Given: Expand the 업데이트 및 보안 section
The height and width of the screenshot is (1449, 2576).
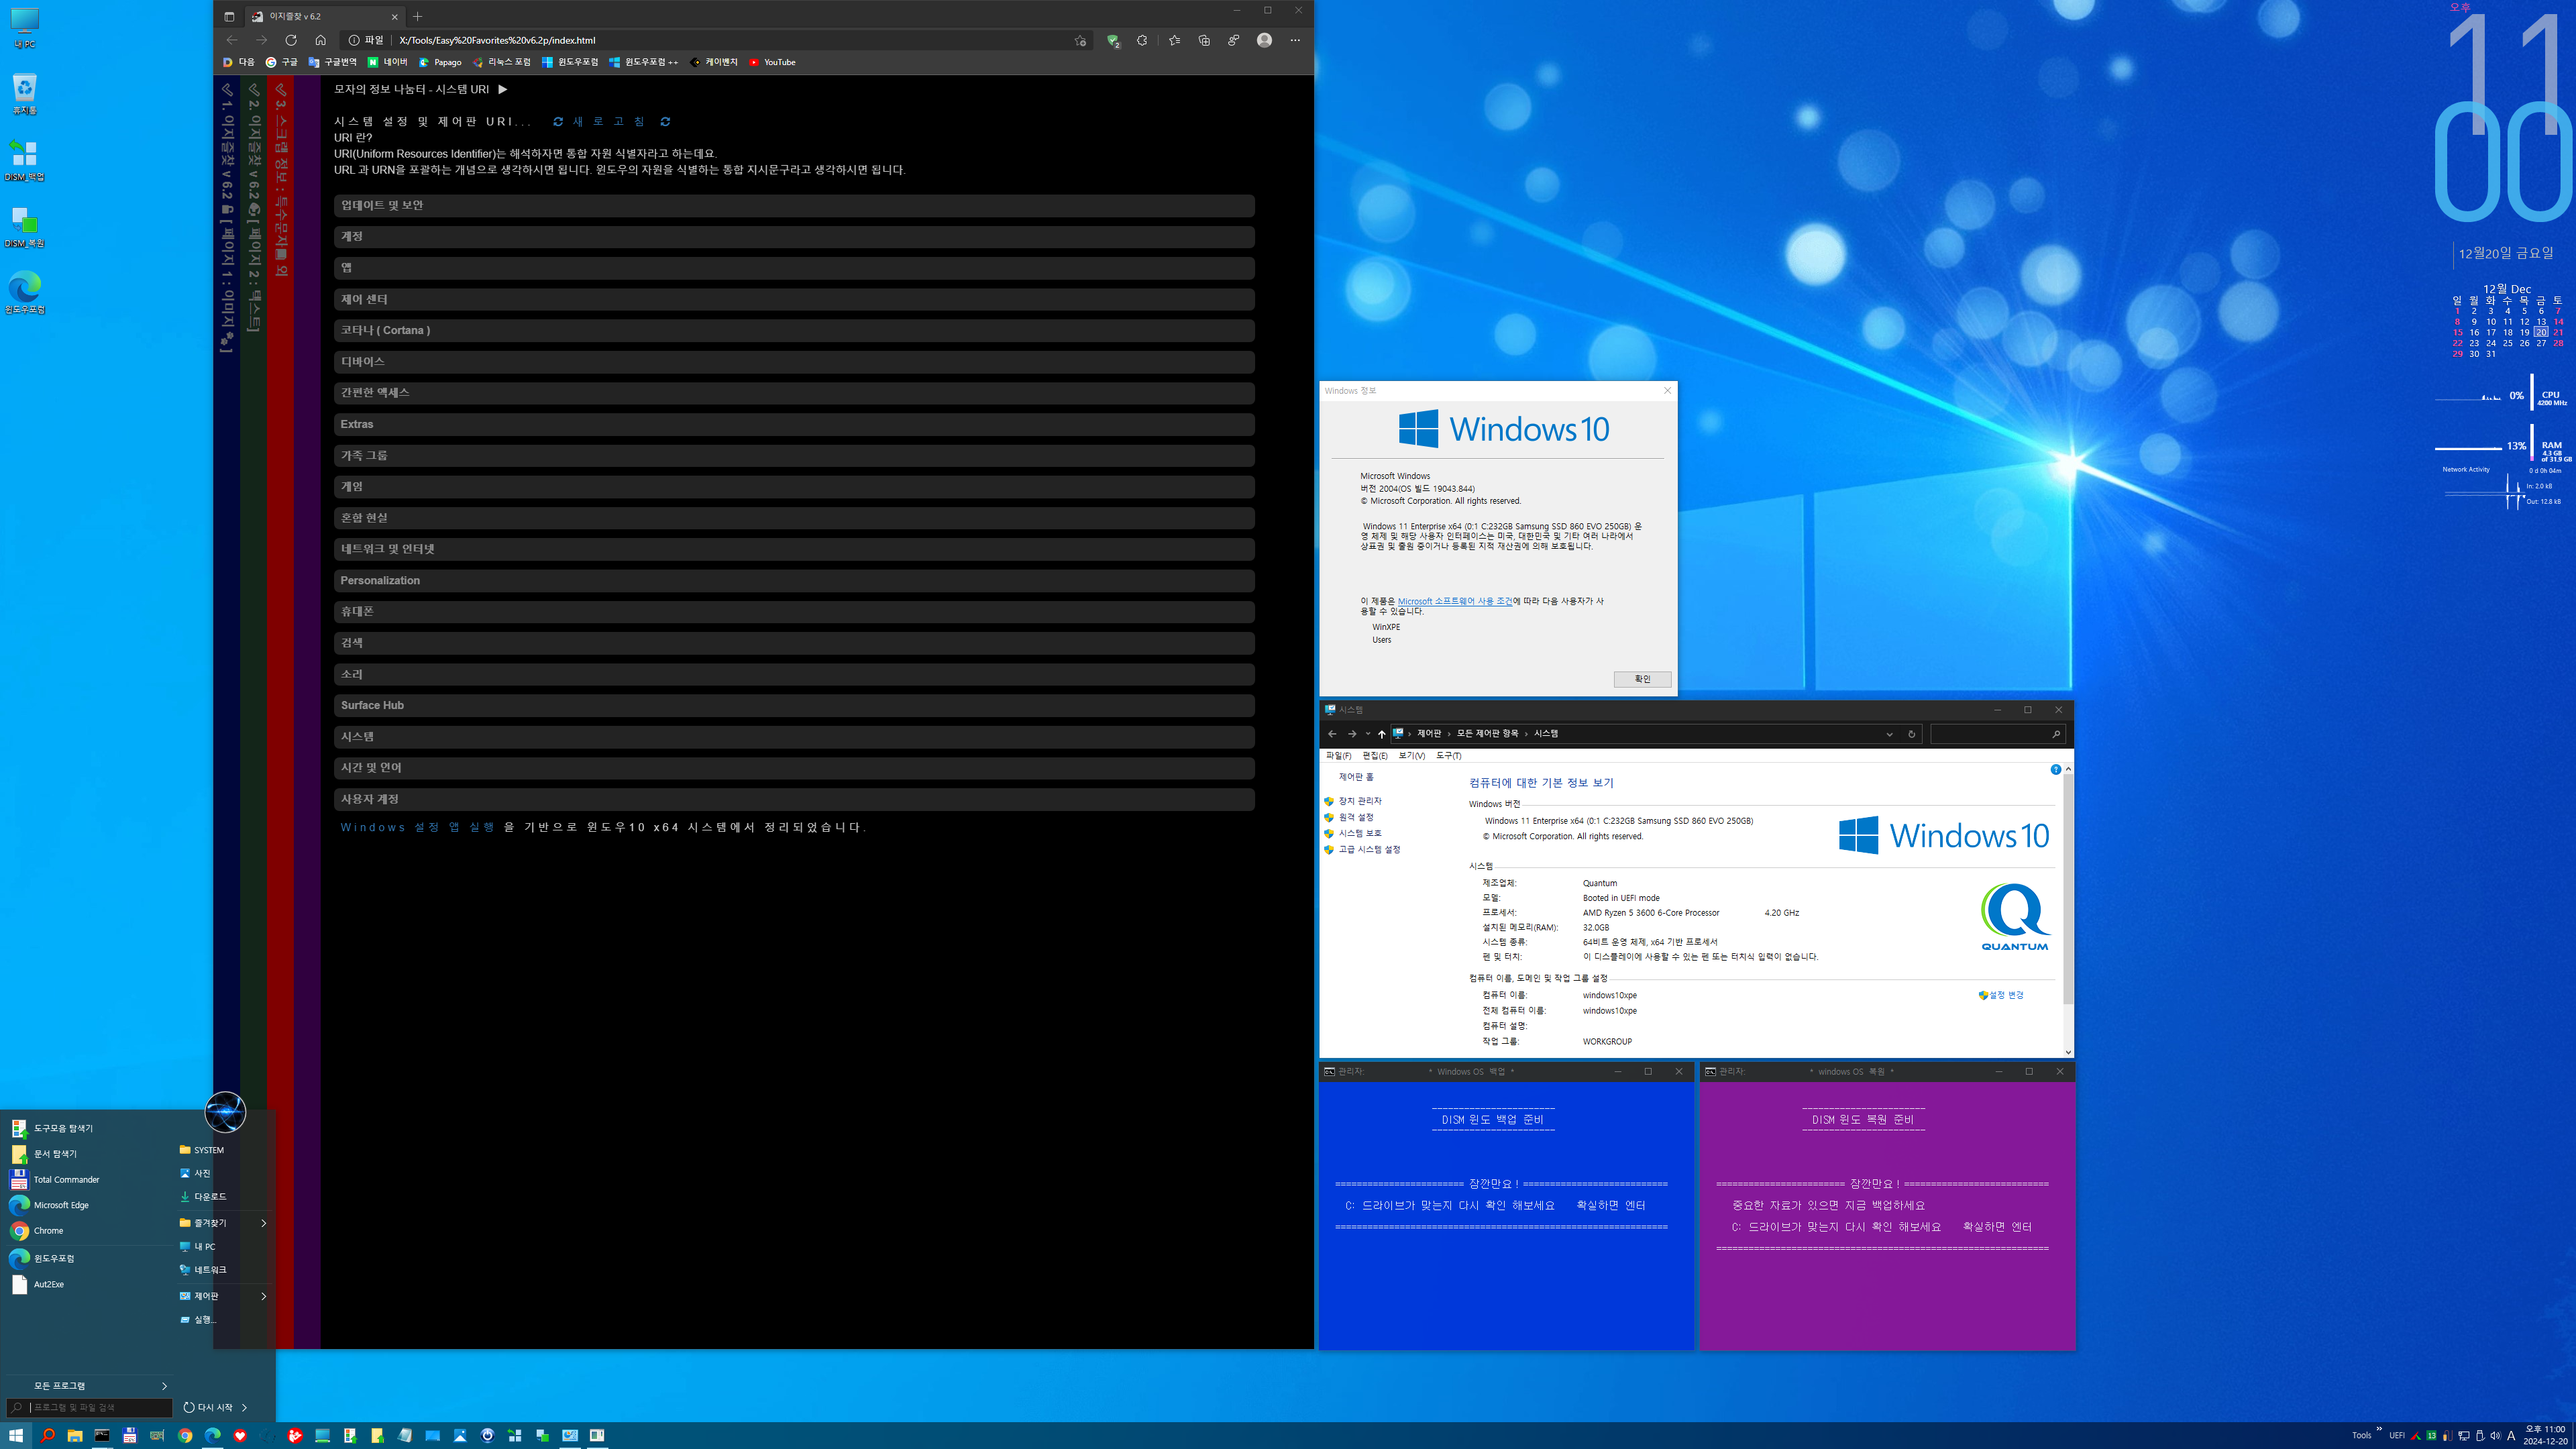Looking at the screenshot, I should [x=794, y=205].
